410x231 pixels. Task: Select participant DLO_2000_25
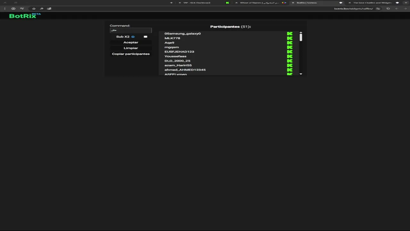click(177, 61)
